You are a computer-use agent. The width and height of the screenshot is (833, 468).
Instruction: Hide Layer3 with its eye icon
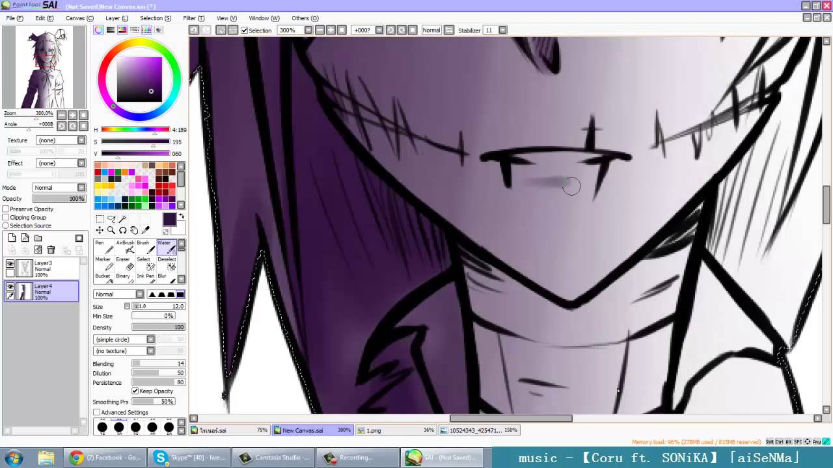10,264
